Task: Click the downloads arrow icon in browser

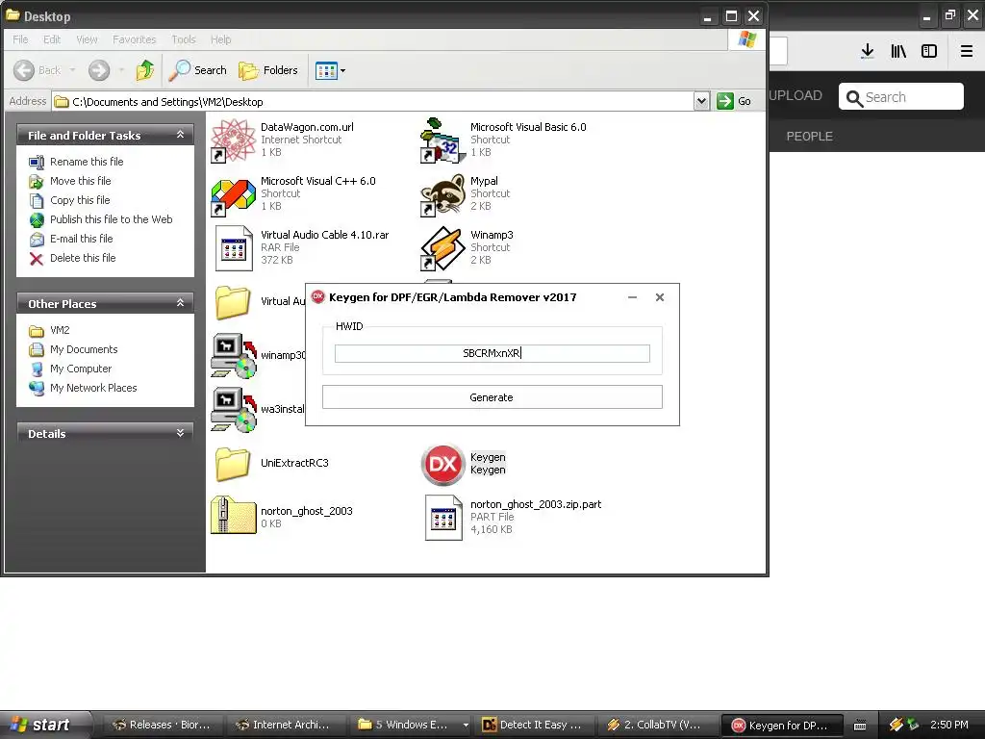Action: [x=868, y=52]
